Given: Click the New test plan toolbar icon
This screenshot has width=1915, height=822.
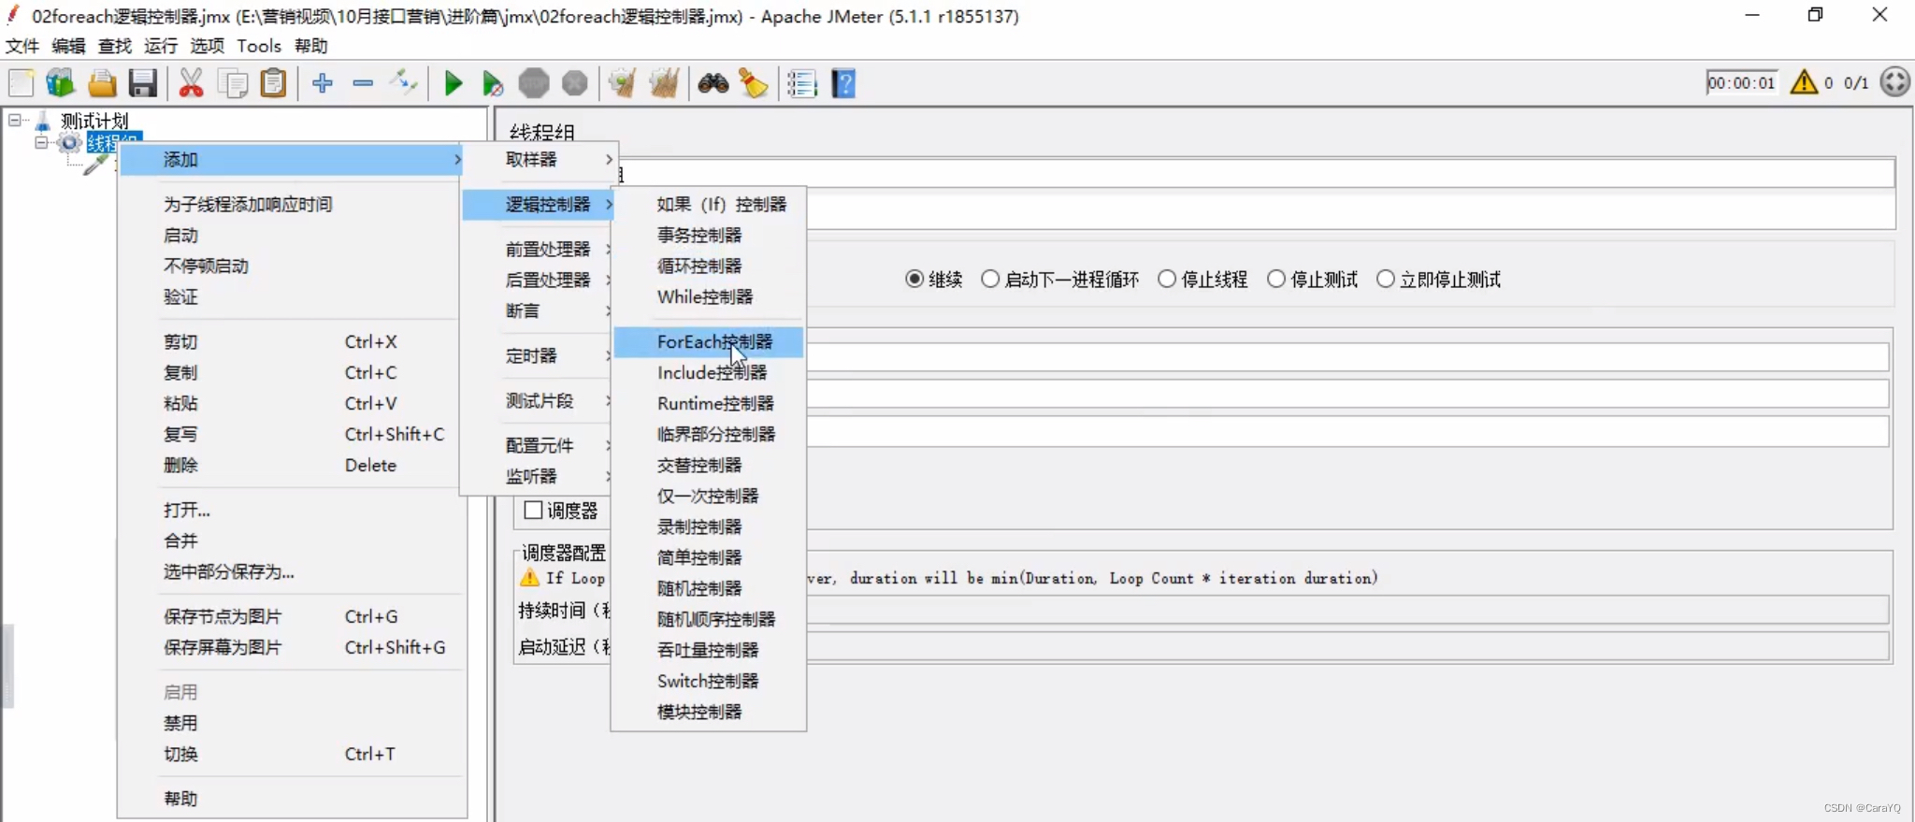Looking at the screenshot, I should (x=21, y=83).
